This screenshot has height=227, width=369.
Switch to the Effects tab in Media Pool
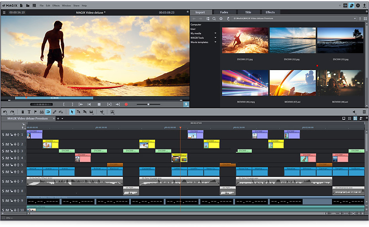[x=270, y=12]
